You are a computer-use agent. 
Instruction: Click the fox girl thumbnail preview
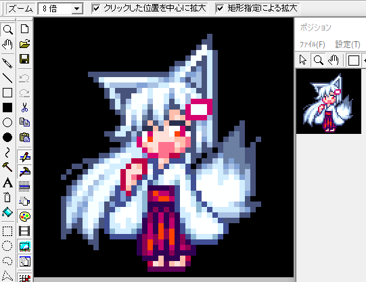coord(329,101)
